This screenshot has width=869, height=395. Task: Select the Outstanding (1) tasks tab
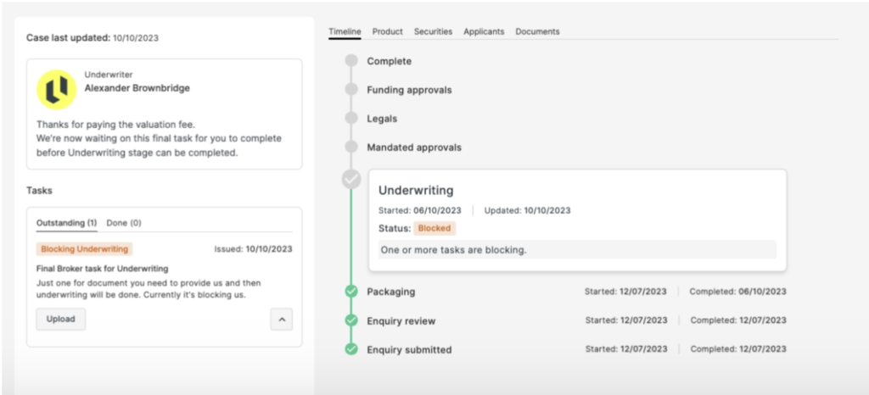click(66, 223)
